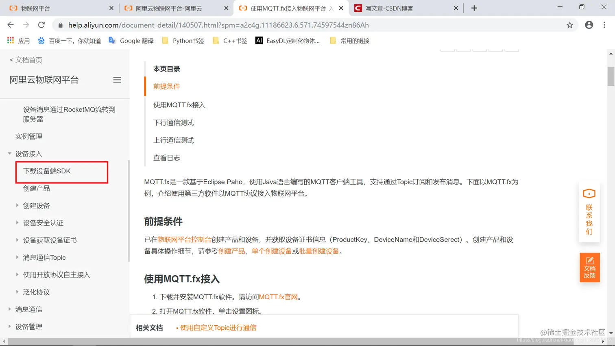615x346 pixels.
Task: Click the page vertical scrollbar thumb
Action: click(611, 76)
